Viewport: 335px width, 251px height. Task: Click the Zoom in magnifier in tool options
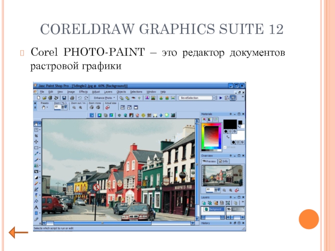pyautogui.click(x=80, y=108)
